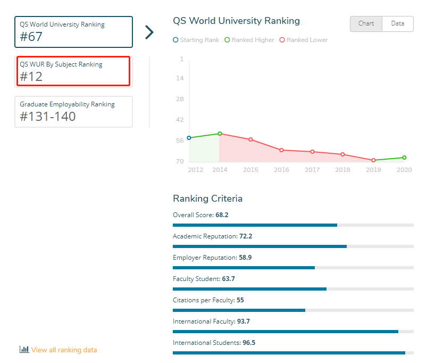This screenshot has height=363, width=427.
Task: Select the Graduate Employability Ranking #131-140 card
Action: click(x=73, y=112)
